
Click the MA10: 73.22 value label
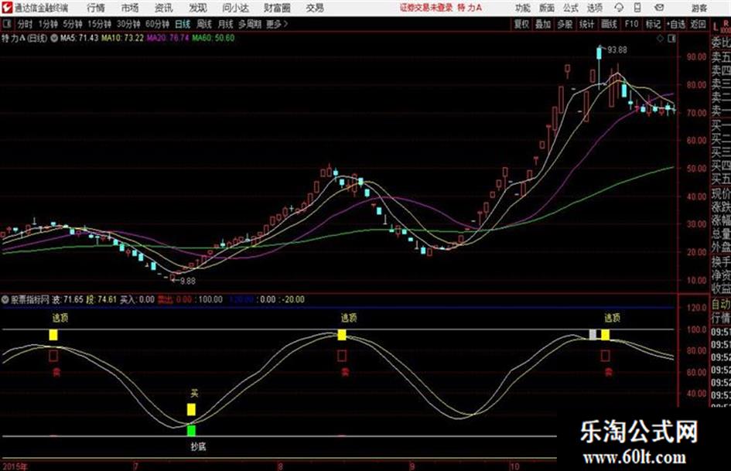123,38
